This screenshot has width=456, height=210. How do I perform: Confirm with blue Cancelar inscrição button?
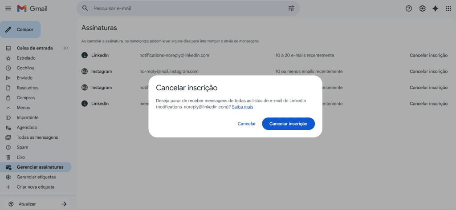coord(288,124)
